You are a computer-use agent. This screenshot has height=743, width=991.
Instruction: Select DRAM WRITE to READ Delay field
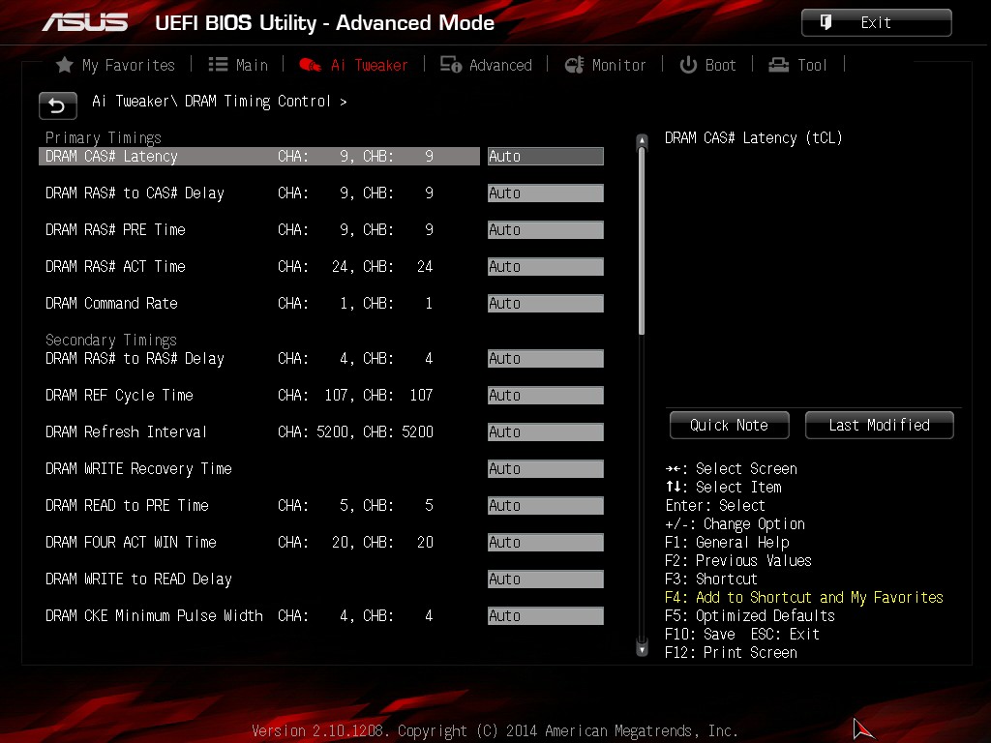point(546,579)
